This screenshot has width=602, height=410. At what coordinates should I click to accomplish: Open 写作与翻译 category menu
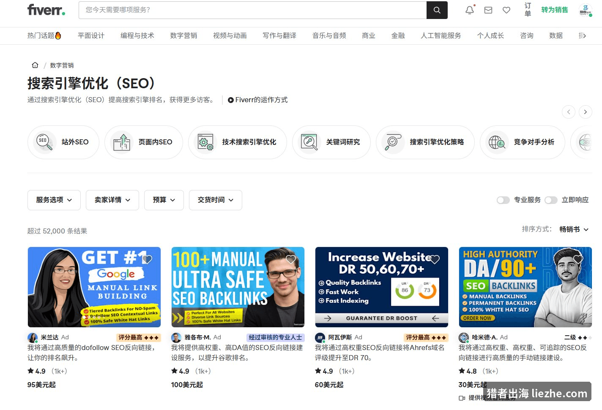click(279, 35)
